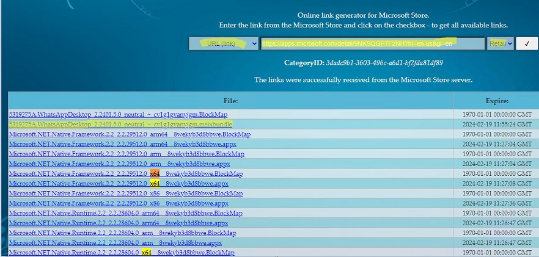The height and width of the screenshot is (257, 539).
Task: Open NET.Native.Framework.2.2 x86 BlockMap link
Action: pyautogui.click(x=126, y=194)
